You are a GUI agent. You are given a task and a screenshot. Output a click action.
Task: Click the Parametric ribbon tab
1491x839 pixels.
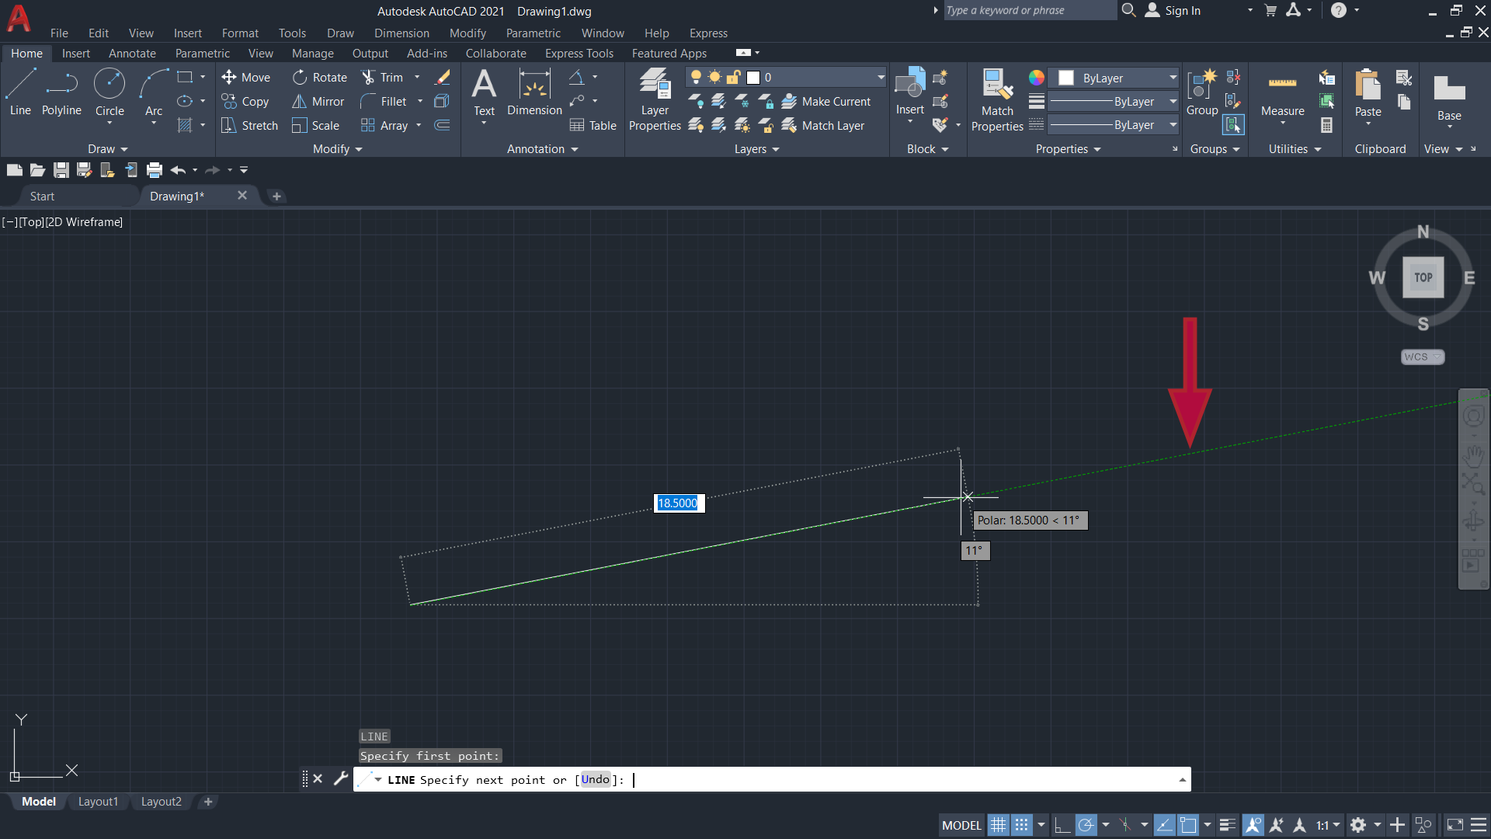point(202,52)
